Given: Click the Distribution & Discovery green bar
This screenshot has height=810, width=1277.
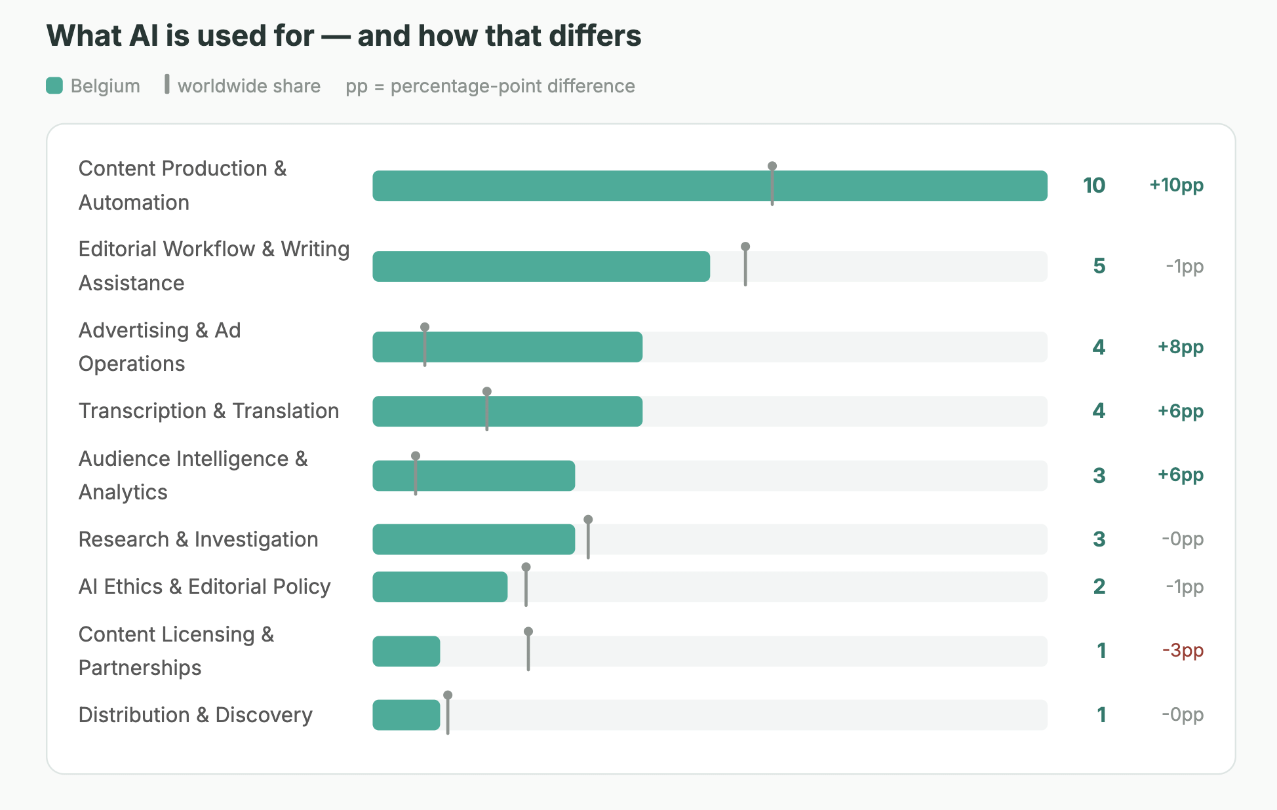Looking at the screenshot, I should coord(406,715).
